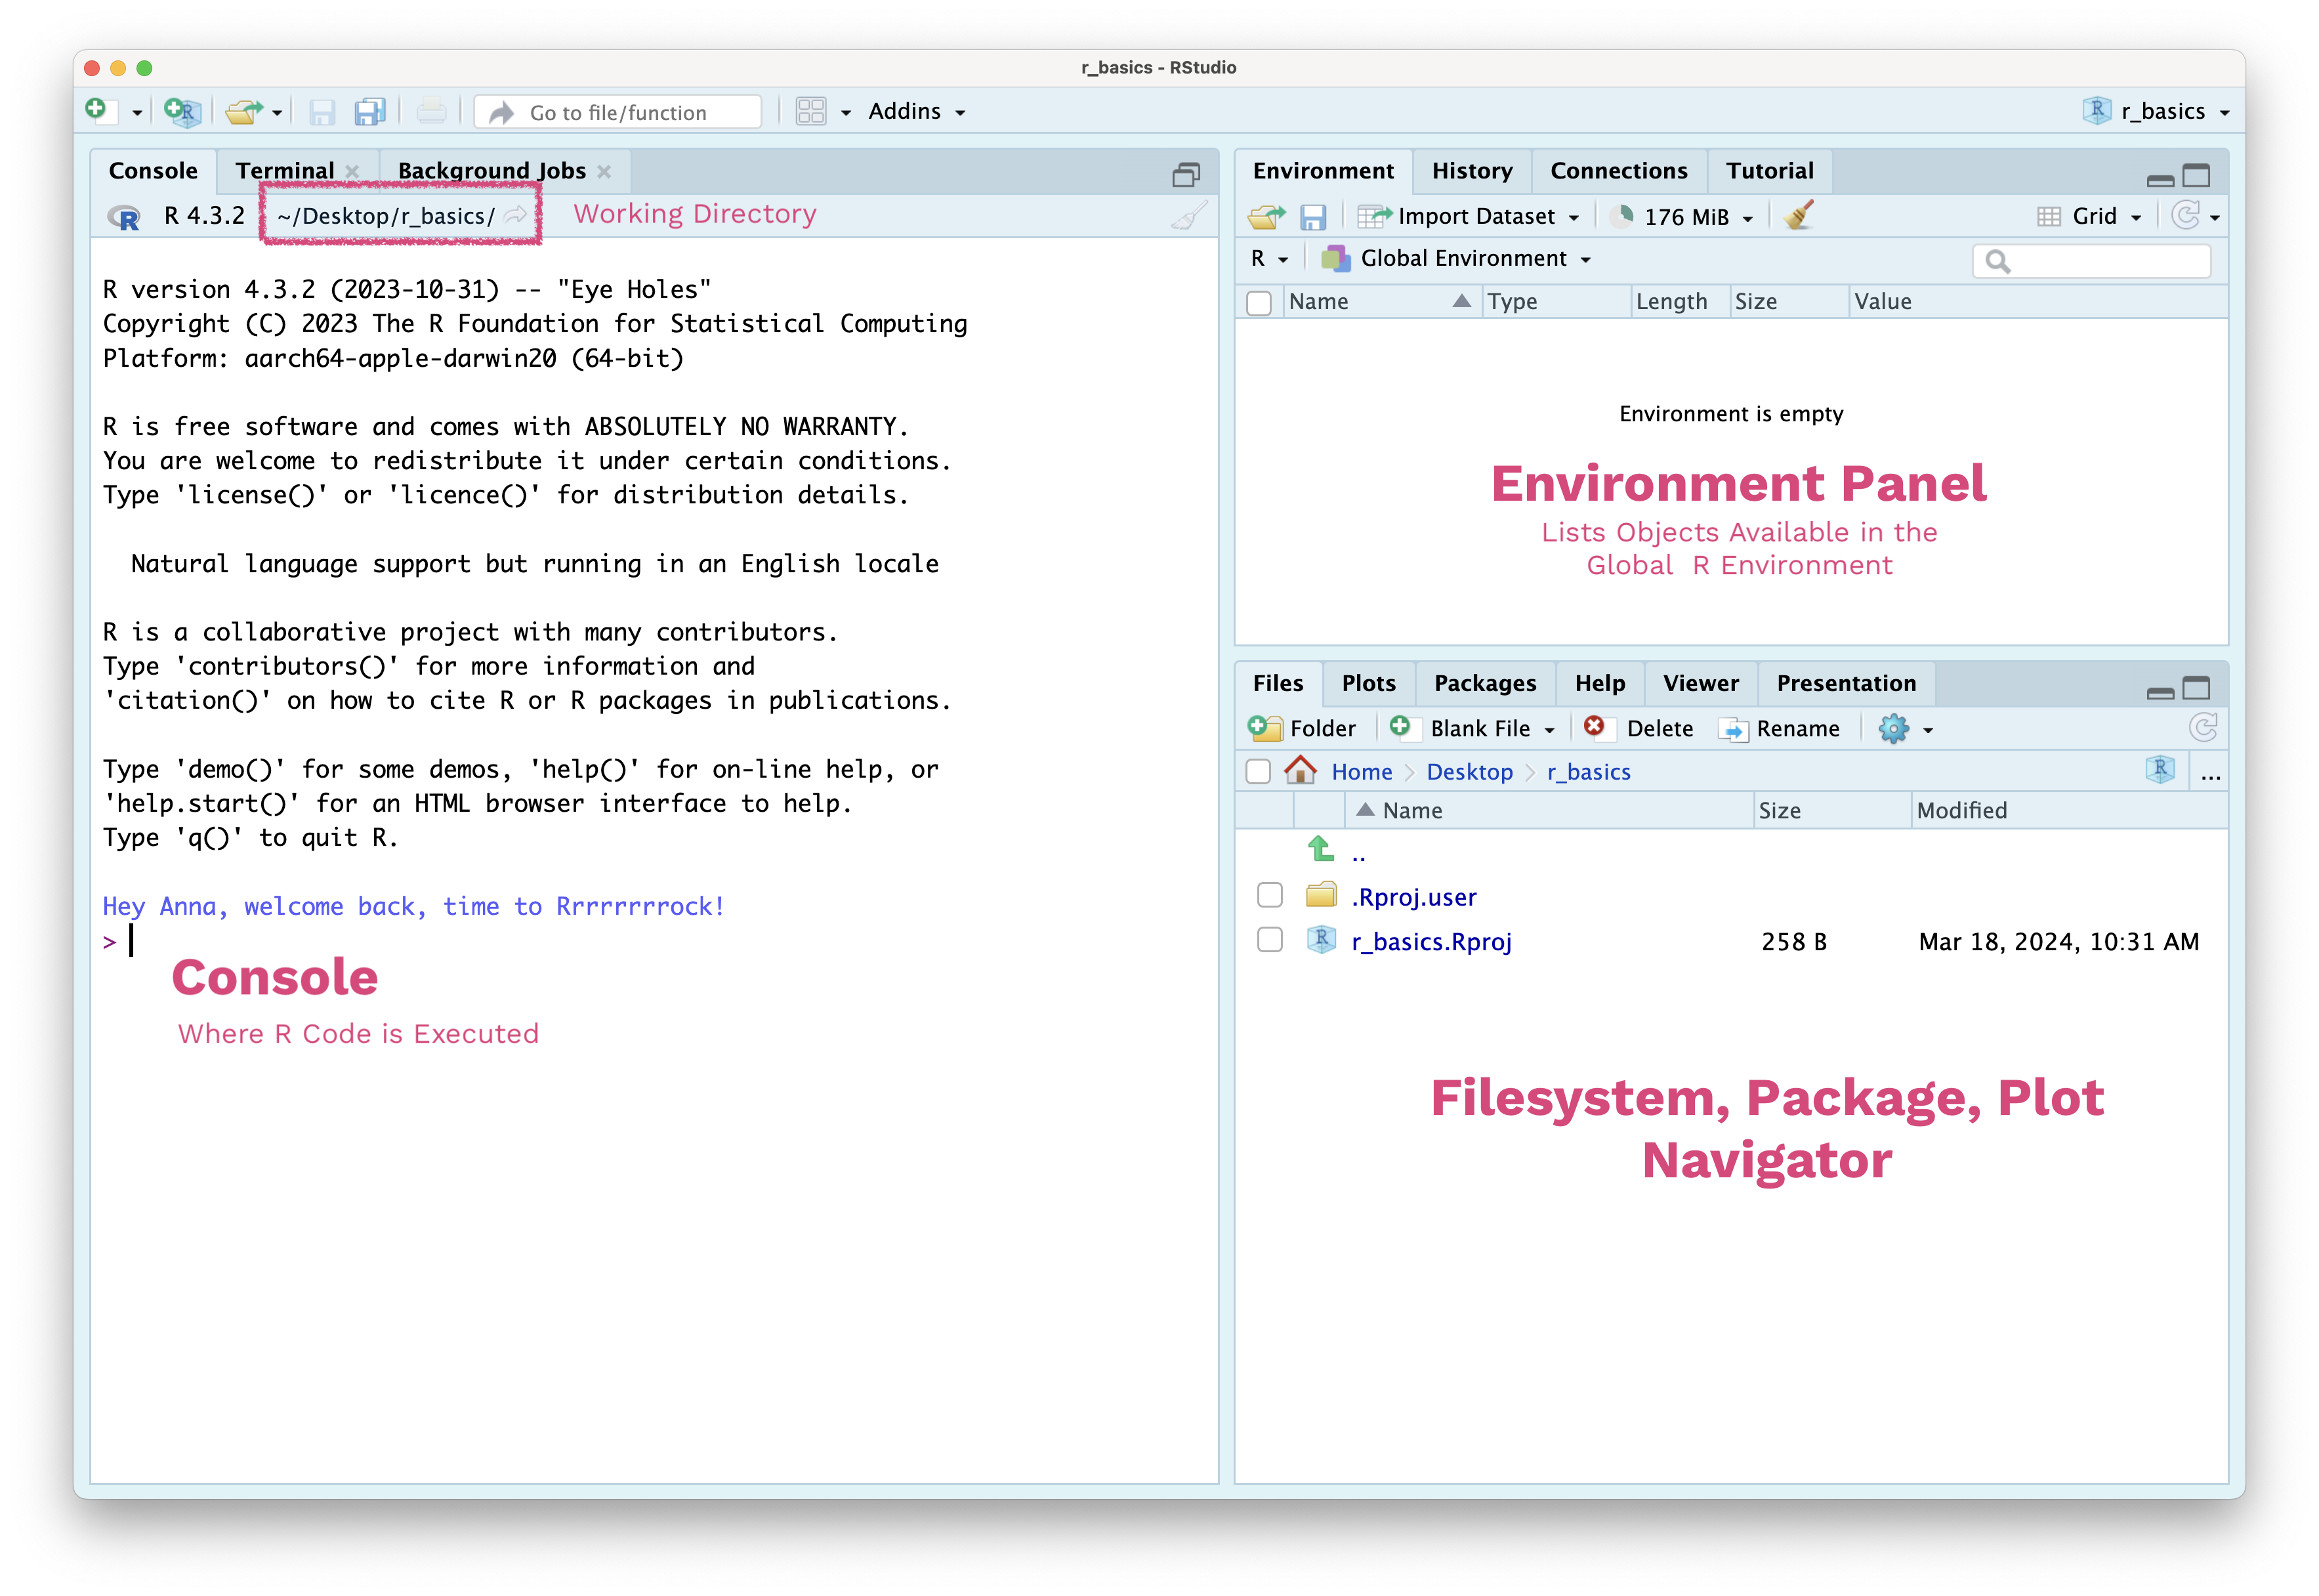
Task: Click the Environment search field
Action: coord(2092,261)
